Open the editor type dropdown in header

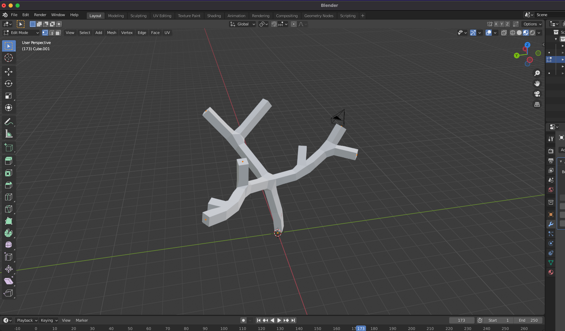point(8,24)
